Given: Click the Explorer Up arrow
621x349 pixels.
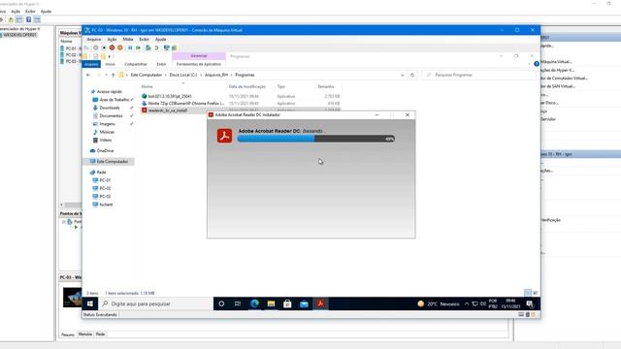Looking at the screenshot, I should (x=114, y=75).
